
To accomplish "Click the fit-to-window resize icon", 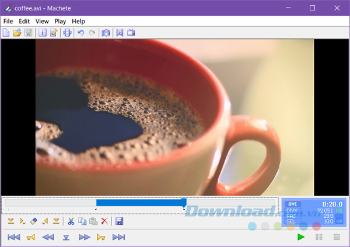I will [67, 33].
